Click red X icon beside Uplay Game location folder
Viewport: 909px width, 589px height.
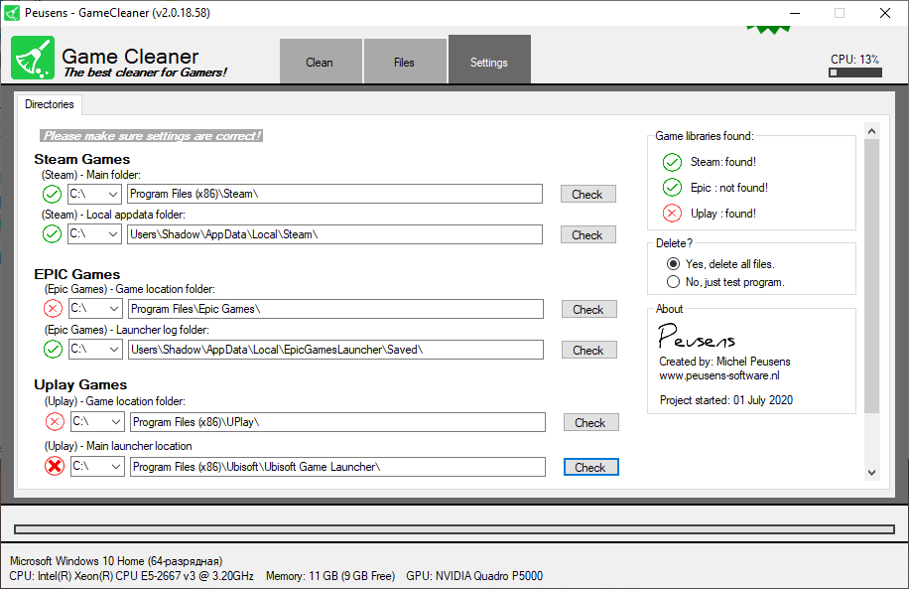(x=55, y=422)
